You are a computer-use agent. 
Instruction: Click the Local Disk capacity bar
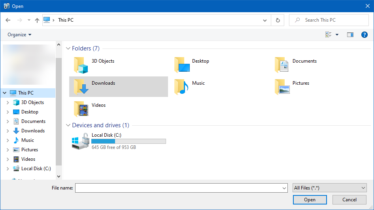tap(128, 141)
